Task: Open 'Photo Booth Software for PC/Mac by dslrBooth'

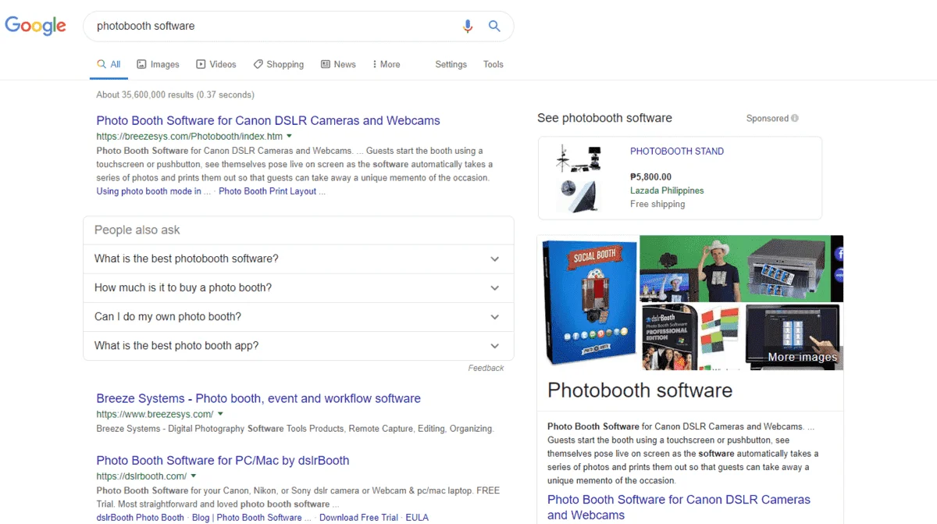Action: (223, 461)
